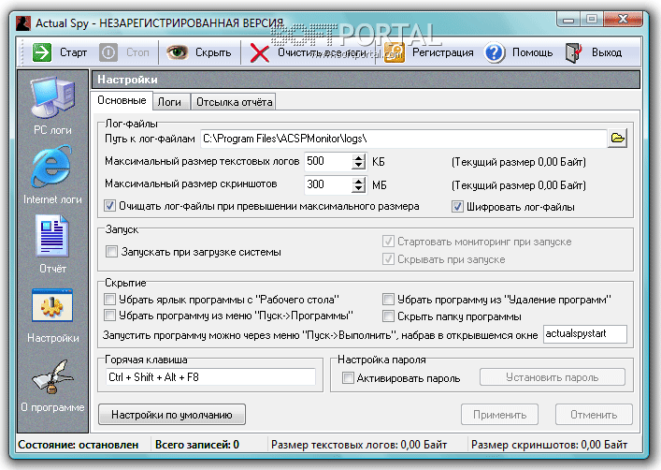The width and height of the screenshot is (661, 470).
Task: Click the actualspystart command field
Action: pos(585,334)
